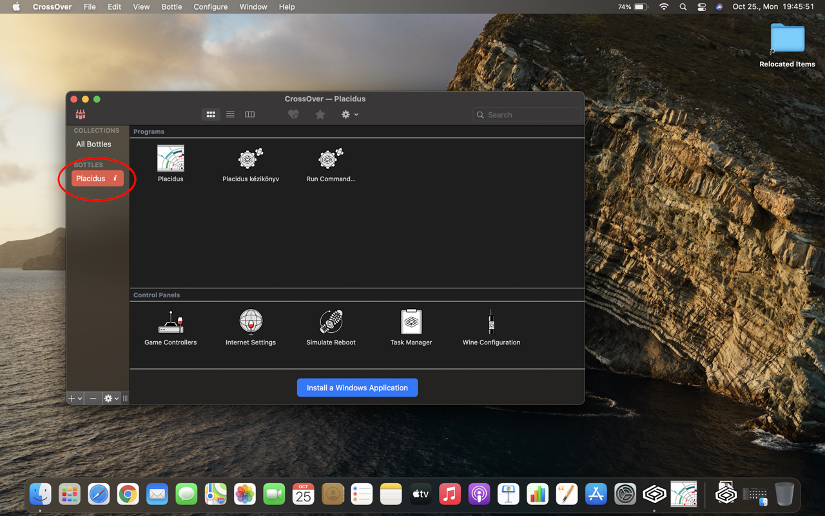Screen dimensions: 825x516
Task: Open the CrossOver application menu
Action: [52, 7]
